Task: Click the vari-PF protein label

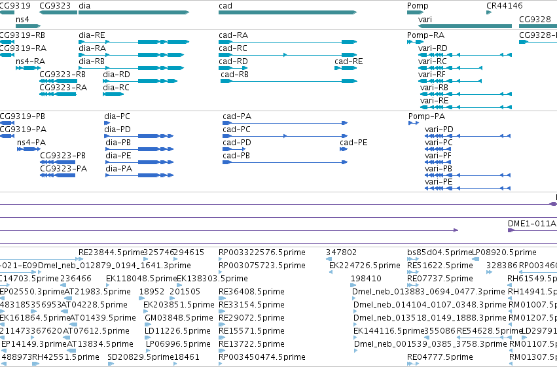Action: pos(438,156)
